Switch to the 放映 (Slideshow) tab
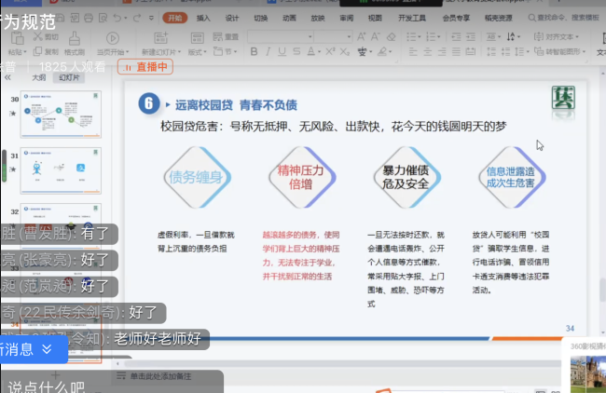Viewport: 606px width, 393px height. coord(318,18)
